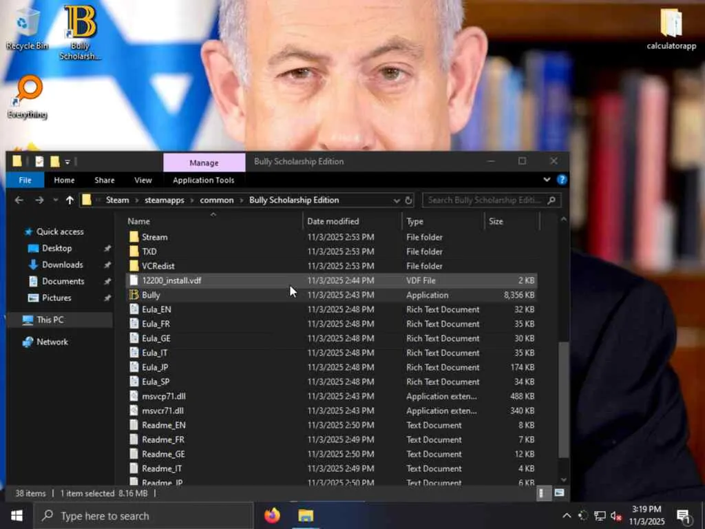705x529 pixels.
Task: Go up one folder level
Action: (70, 200)
